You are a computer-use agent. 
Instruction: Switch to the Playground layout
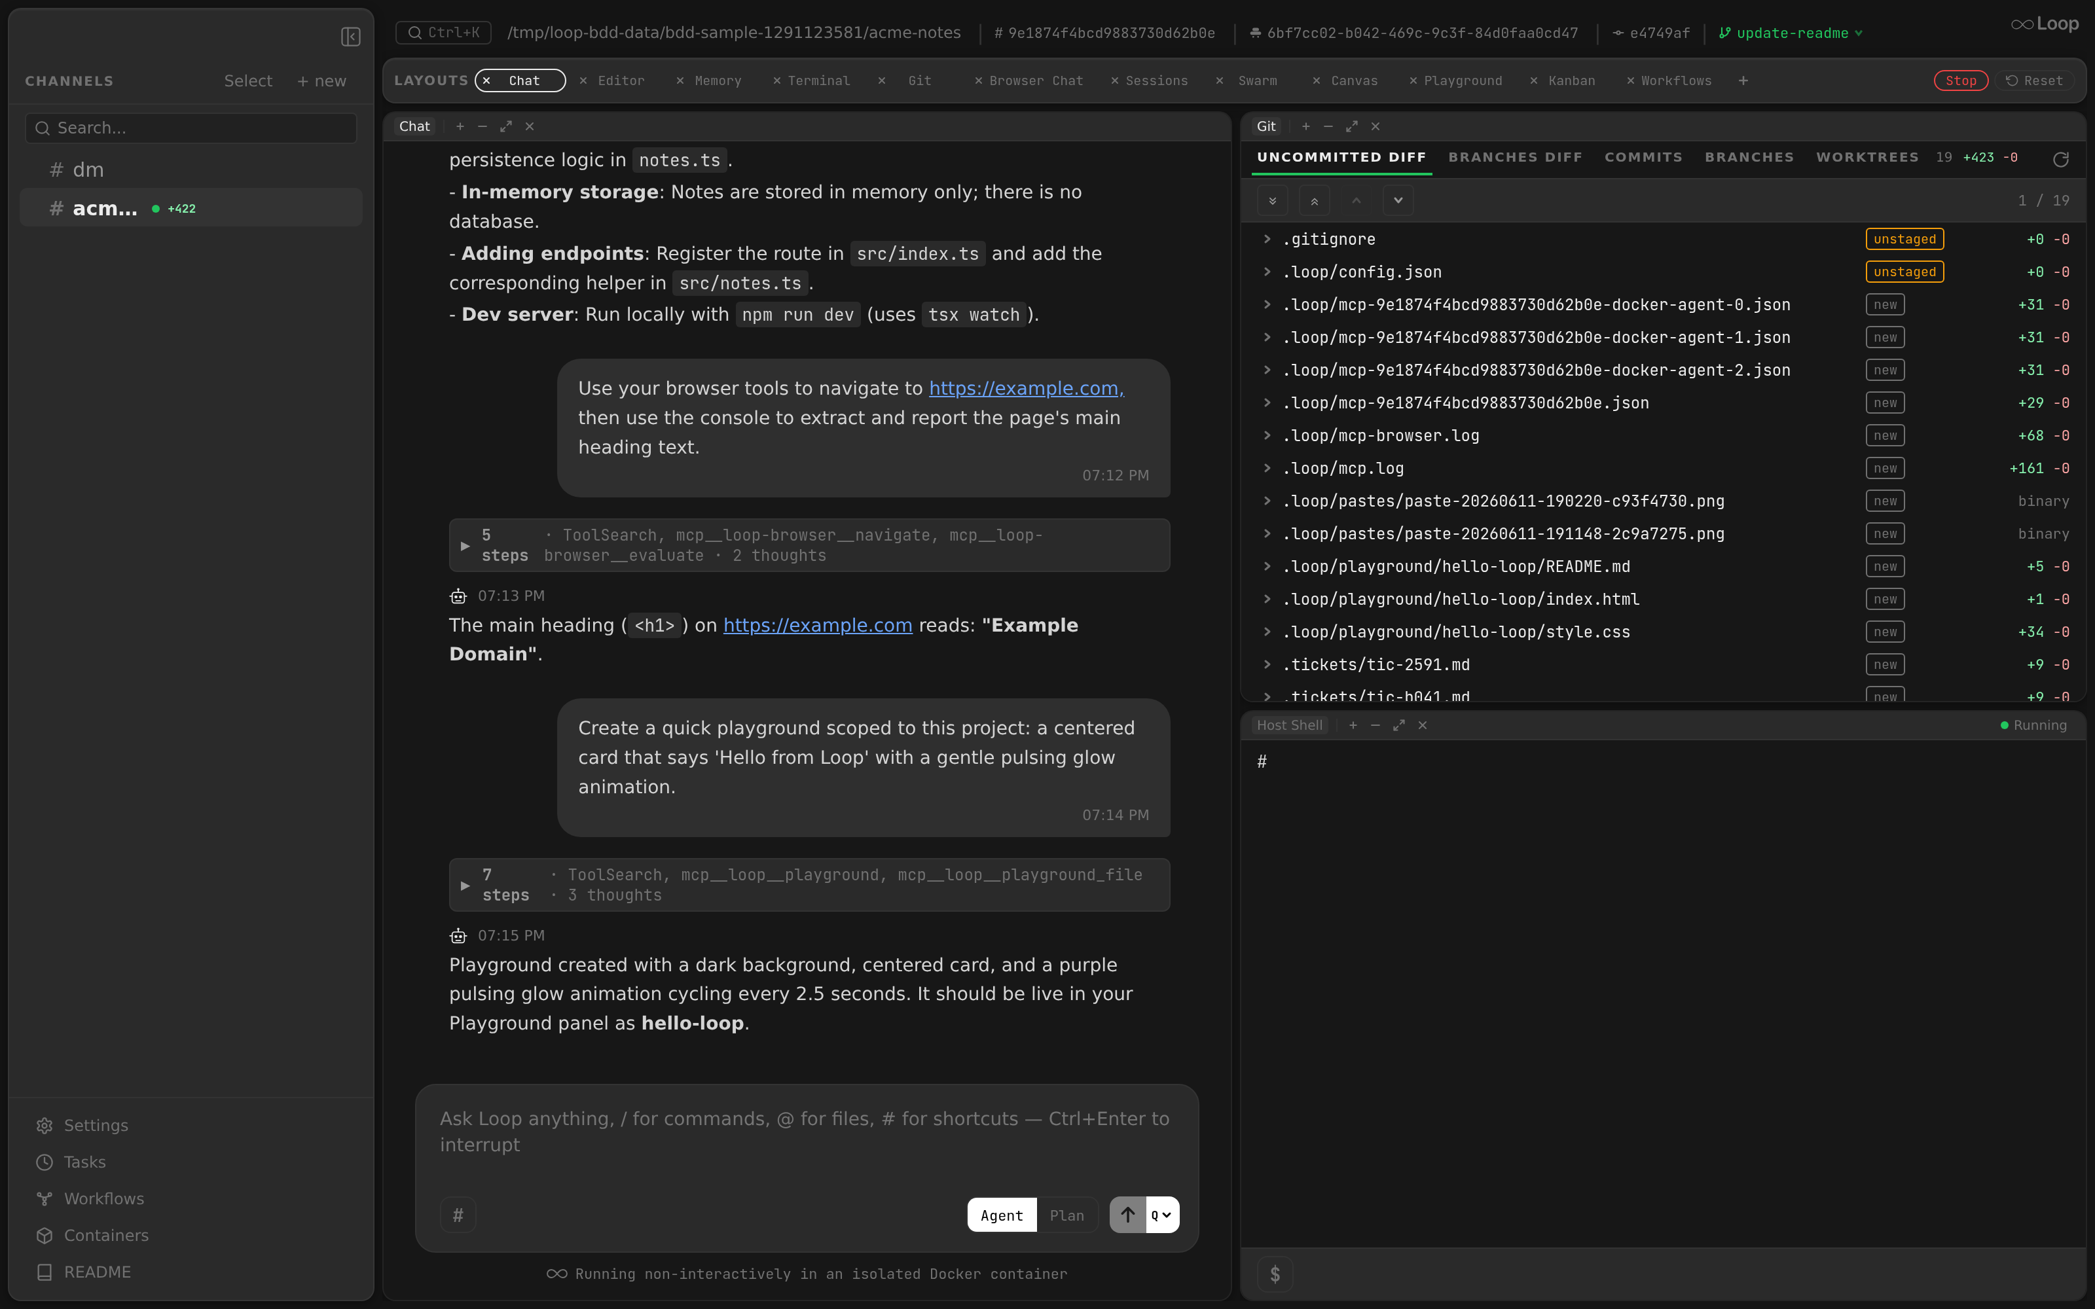1462,81
